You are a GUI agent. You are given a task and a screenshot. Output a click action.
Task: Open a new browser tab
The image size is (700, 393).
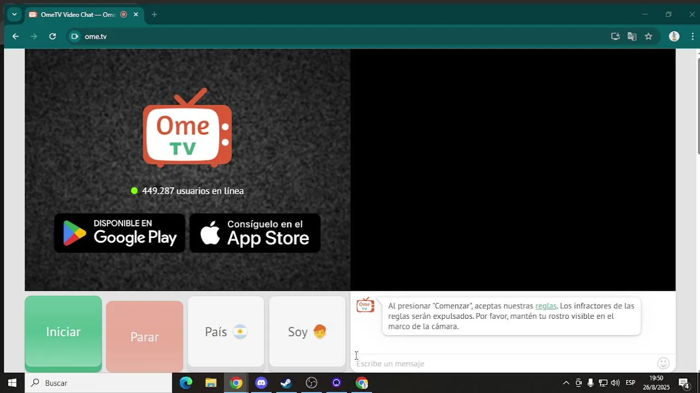(154, 15)
